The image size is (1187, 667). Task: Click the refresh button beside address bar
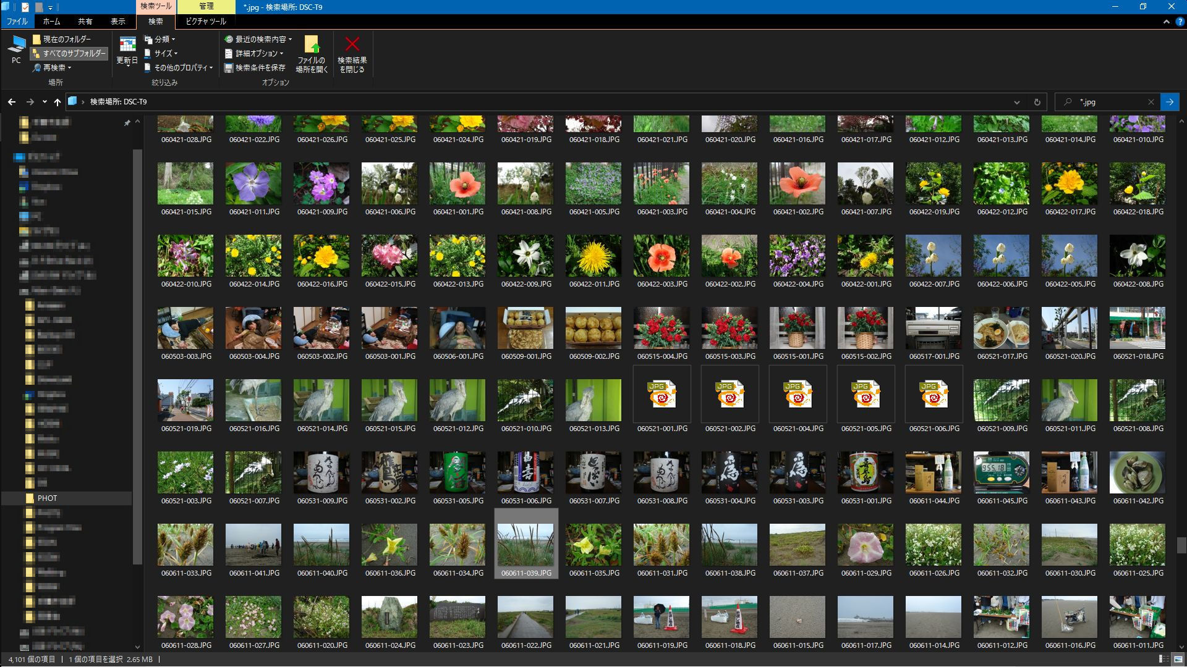click(x=1037, y=102)
